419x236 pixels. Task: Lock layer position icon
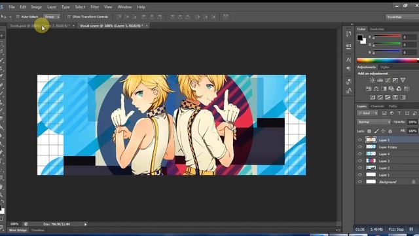[x=383, y=131]
